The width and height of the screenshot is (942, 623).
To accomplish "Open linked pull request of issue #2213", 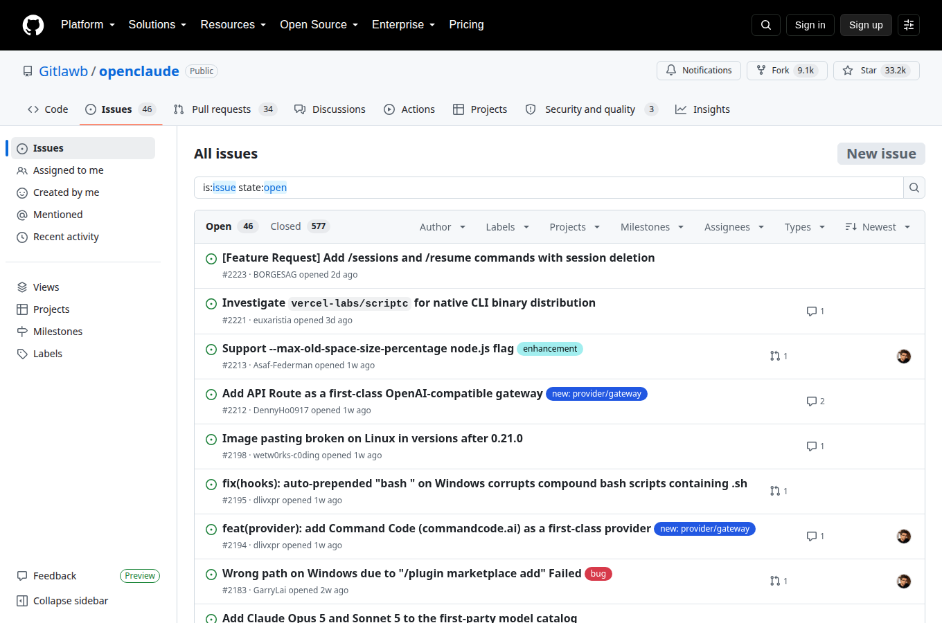I will pos(779,356).
